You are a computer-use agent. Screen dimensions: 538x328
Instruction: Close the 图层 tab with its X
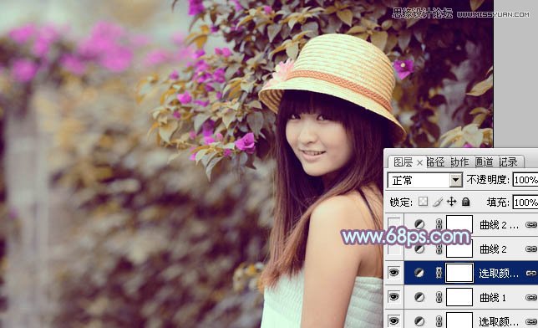[419, 162]
